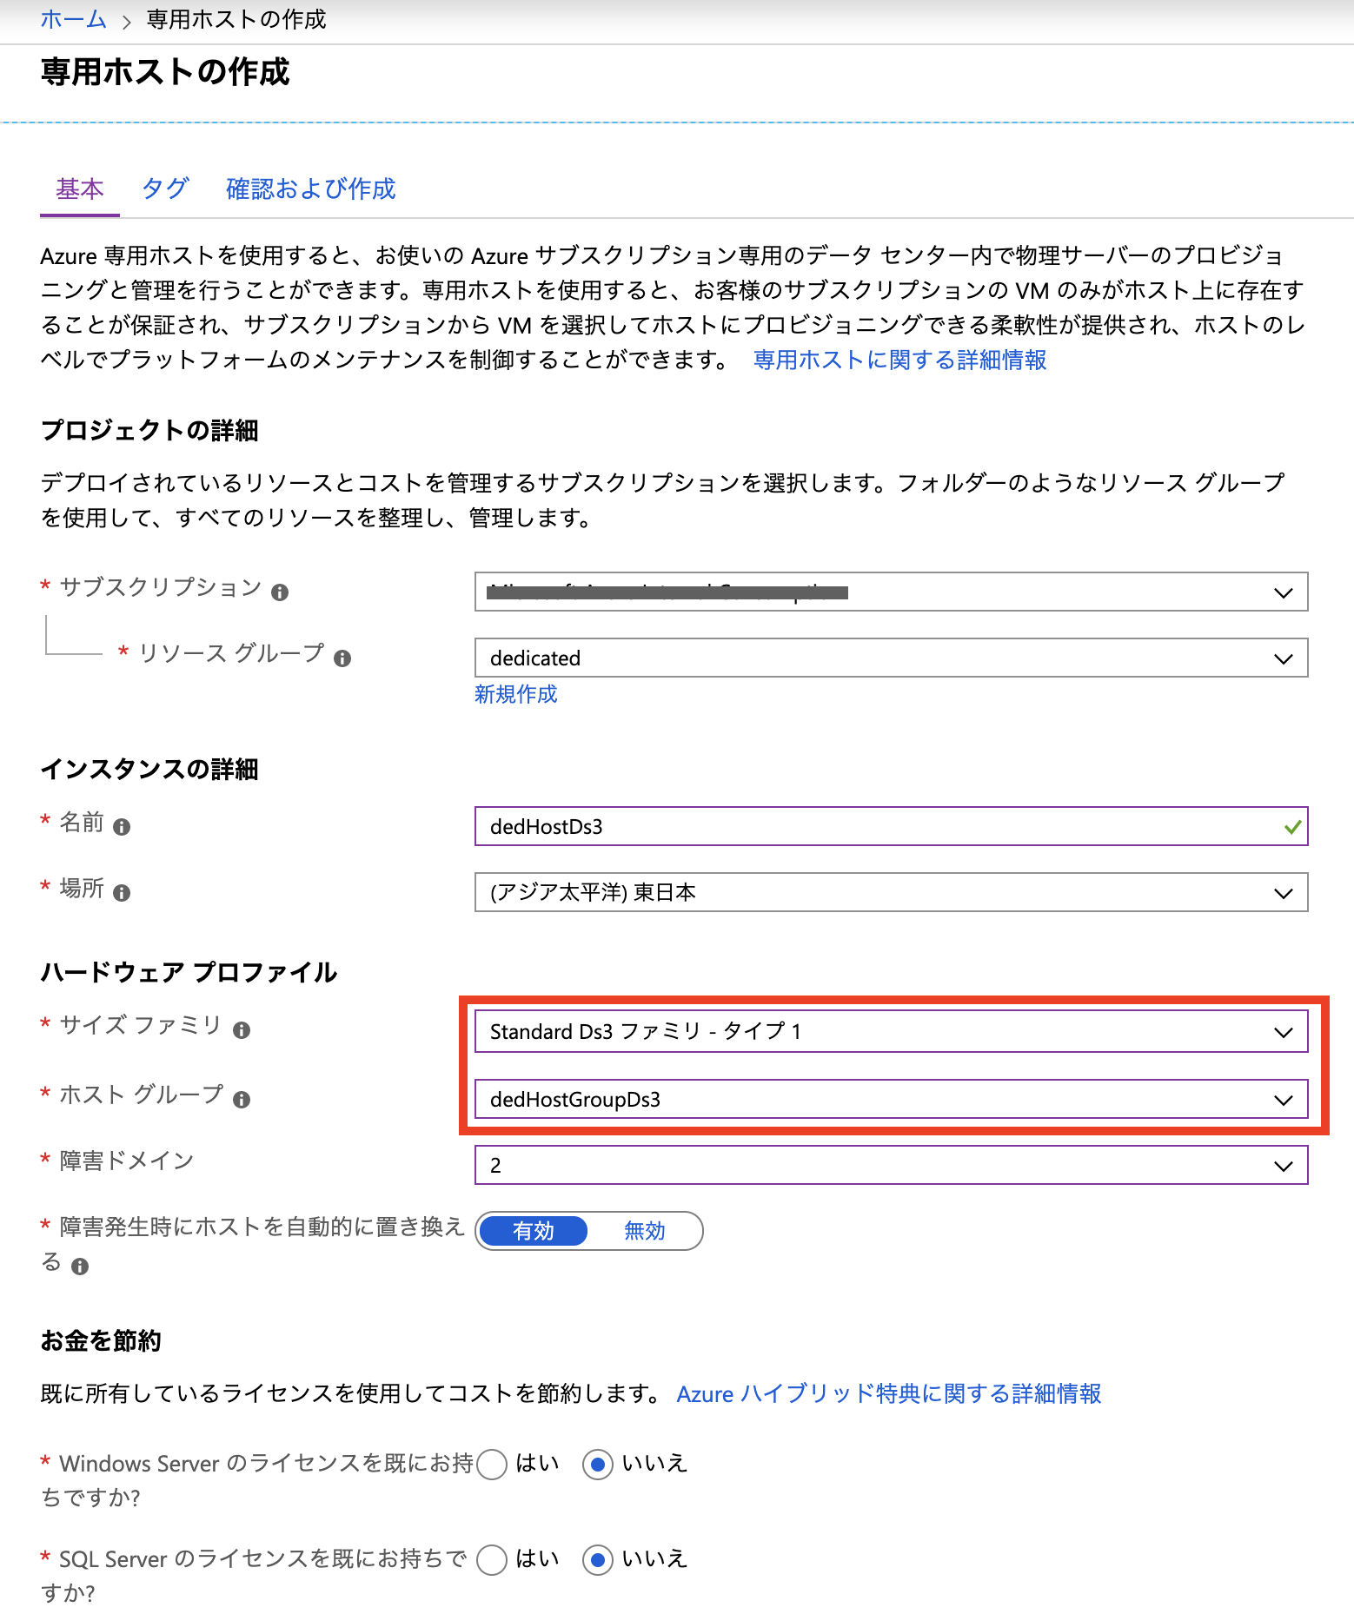This screenshot has height=1614, width=1354.
Task: Set automatic host replacement to 有効
Action: [x=534, y=1231]
